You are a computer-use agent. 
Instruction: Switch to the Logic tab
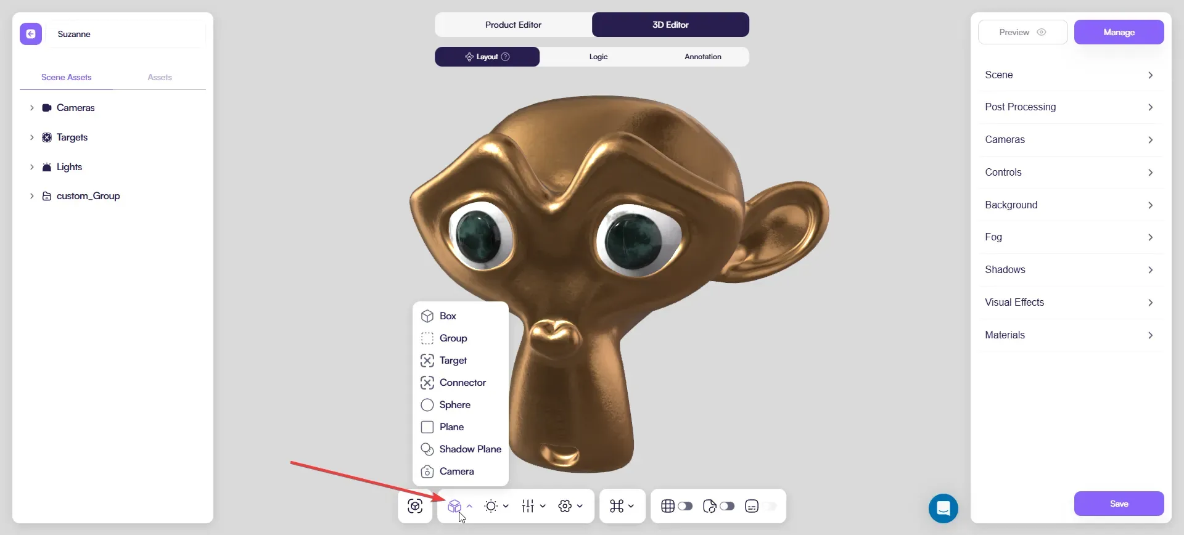[598, 57]
